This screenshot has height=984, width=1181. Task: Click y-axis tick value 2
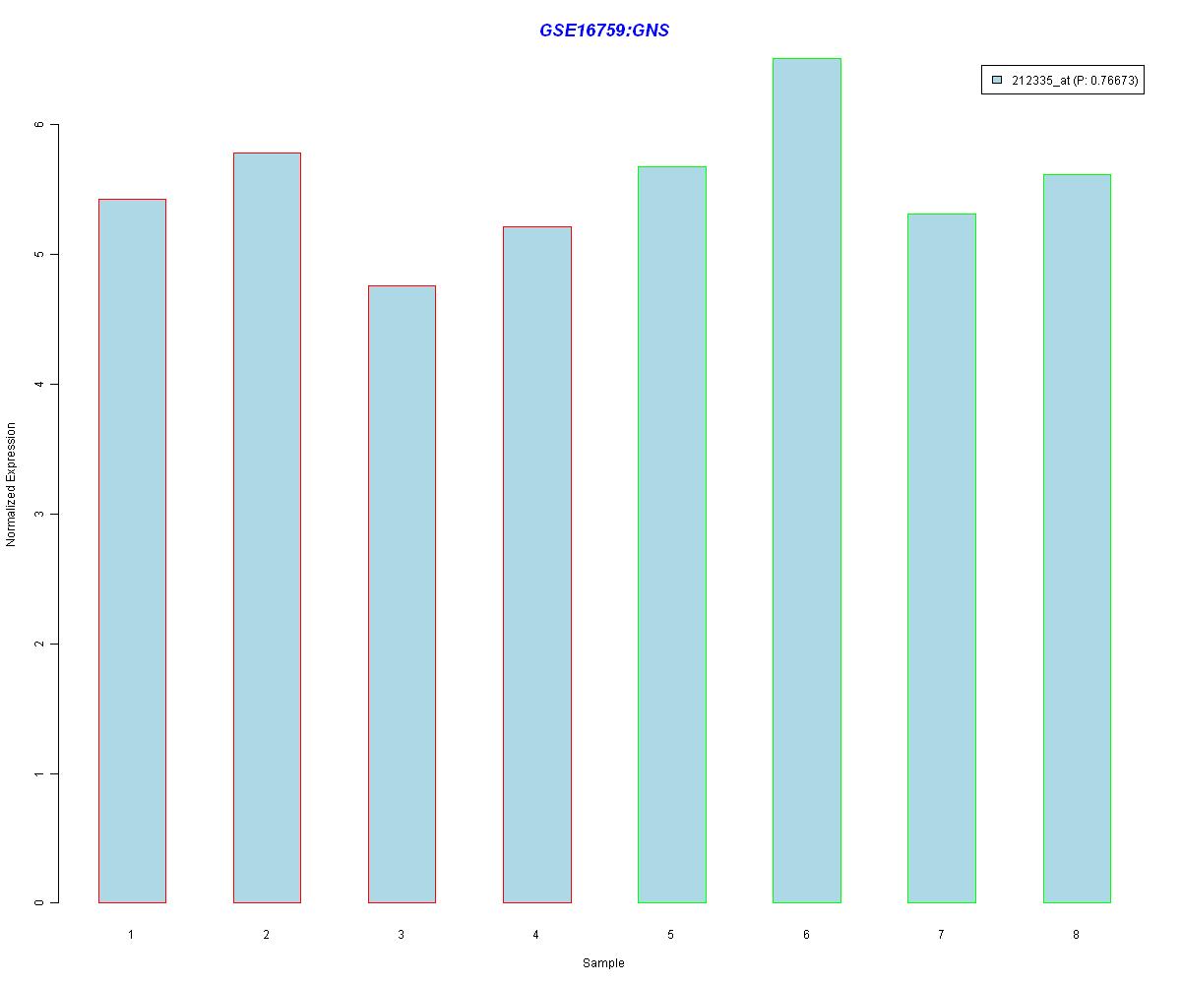[x=41, y=645]
